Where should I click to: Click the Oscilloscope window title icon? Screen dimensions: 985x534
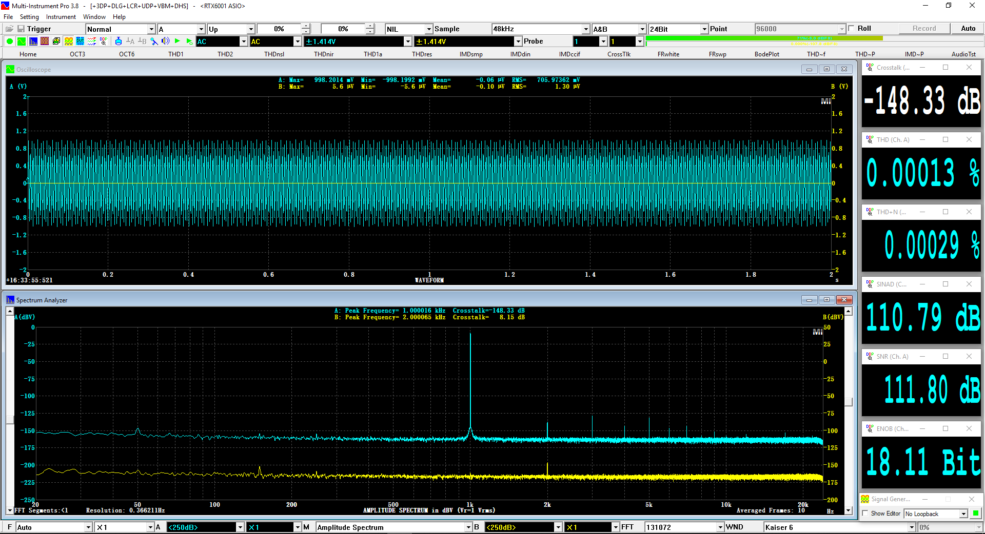(x=10, y=69)
